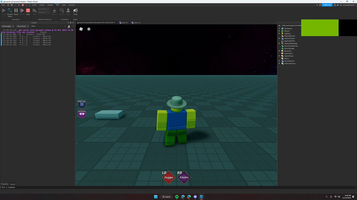
Task: Open the purple Emotes diamond button
Action: pyautogui.click(x=184, y=177)
